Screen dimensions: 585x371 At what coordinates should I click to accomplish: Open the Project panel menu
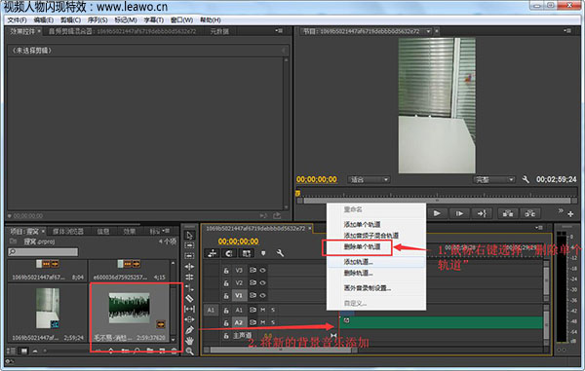[167, 231]
